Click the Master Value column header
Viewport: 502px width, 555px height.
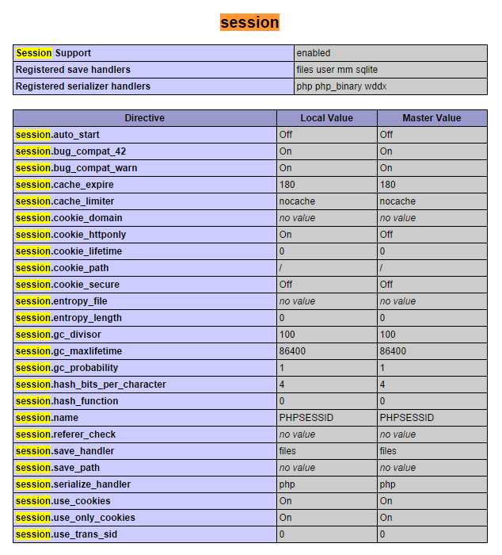432,118
